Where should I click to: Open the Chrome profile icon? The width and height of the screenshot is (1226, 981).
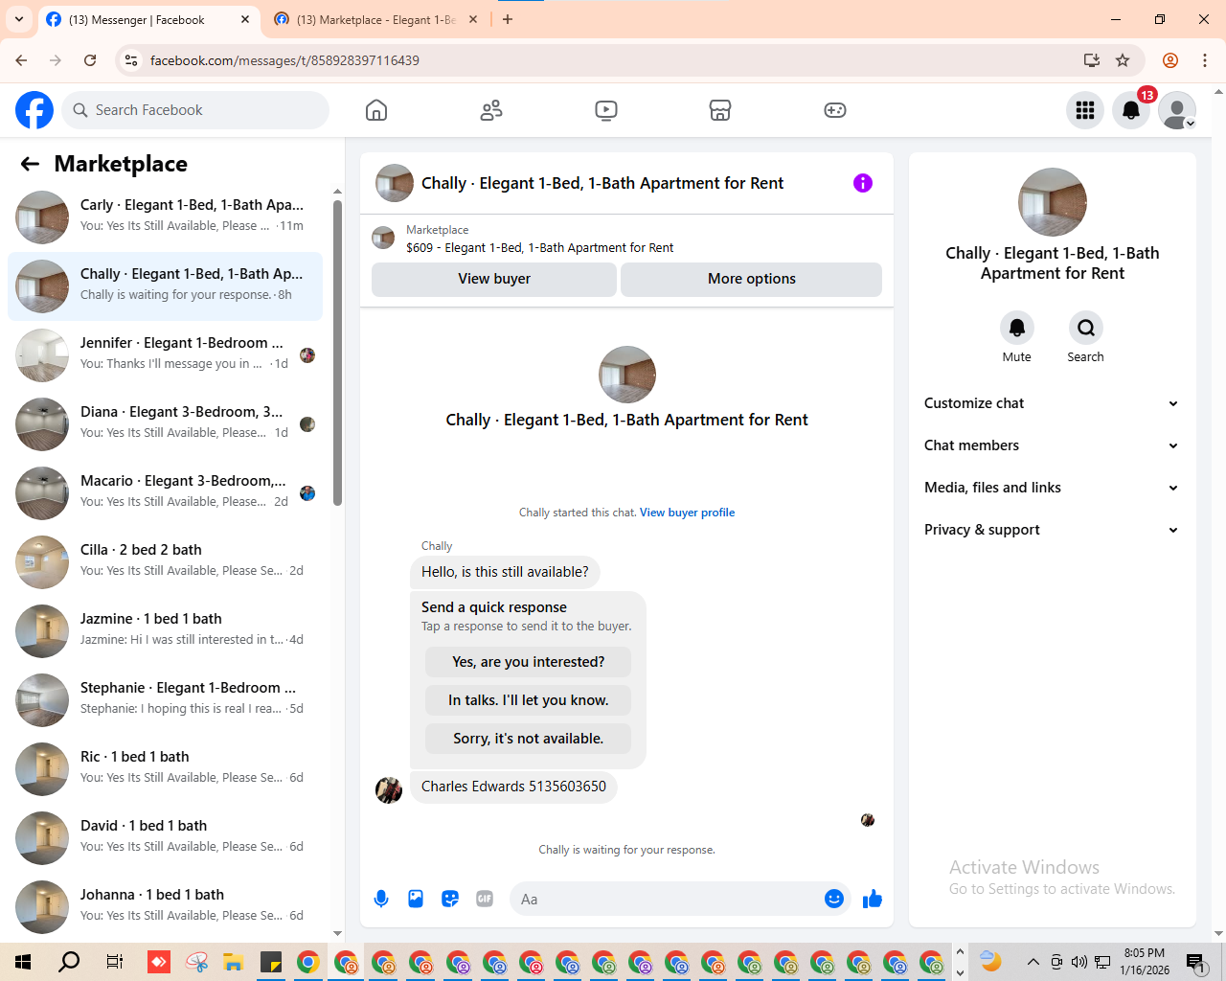[1170, 60]
